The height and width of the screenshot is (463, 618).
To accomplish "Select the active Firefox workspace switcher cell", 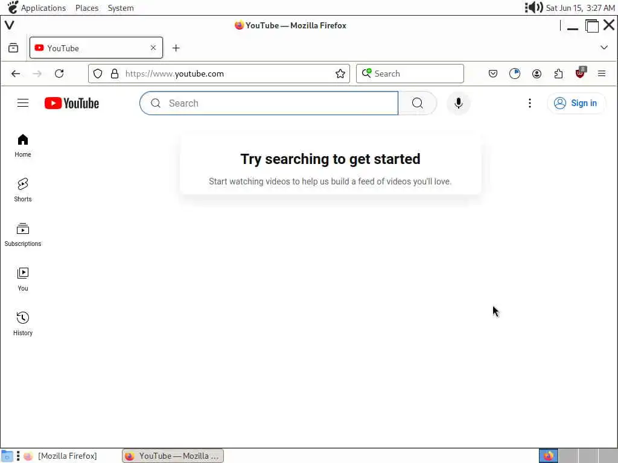I will [548, 456].
